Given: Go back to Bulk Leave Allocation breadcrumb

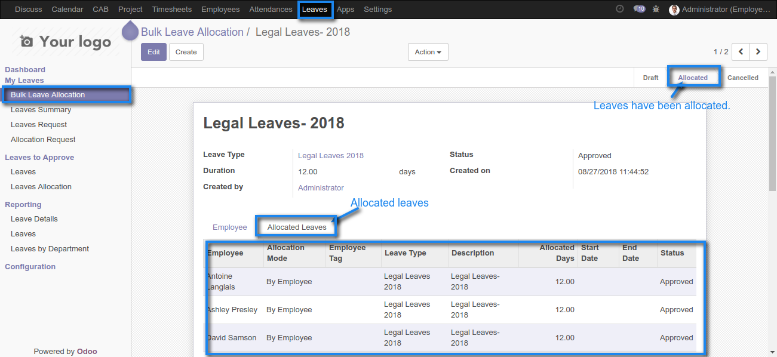Looking at the screenshot, I should coord(192,32).
